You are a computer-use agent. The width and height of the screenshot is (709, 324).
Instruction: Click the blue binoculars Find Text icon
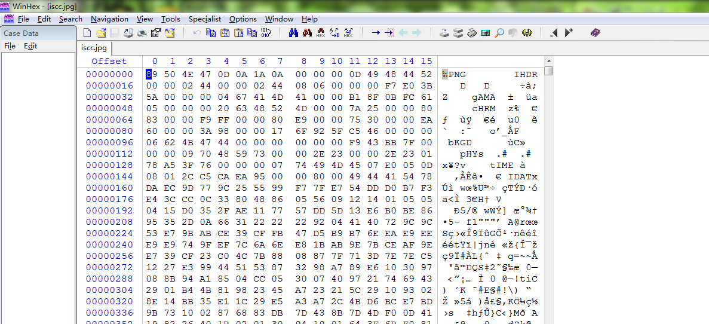(293, 33)
